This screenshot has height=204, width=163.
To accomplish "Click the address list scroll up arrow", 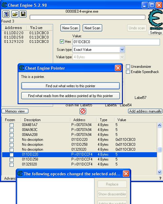I will point(160,125).
